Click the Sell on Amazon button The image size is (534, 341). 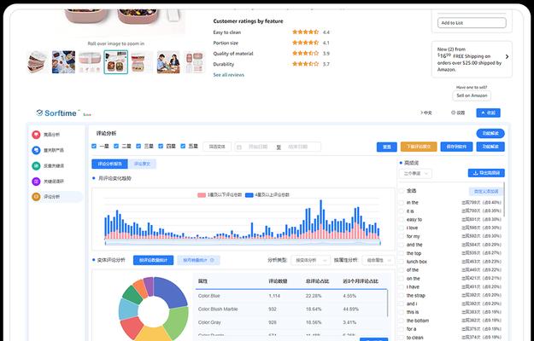[x=472, y=95]
